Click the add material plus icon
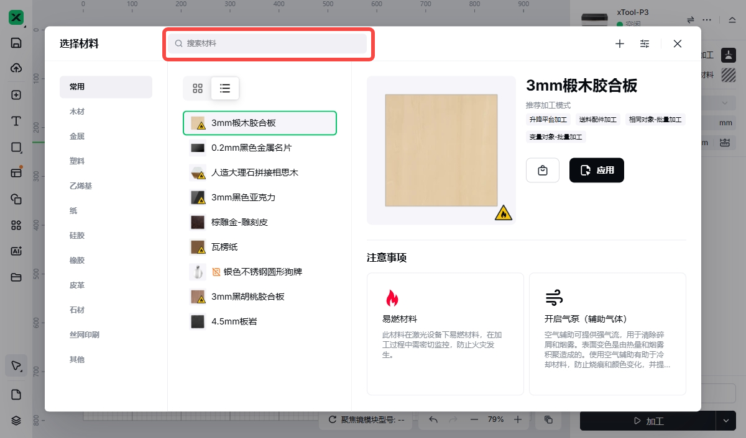The width and height of the screenshot is (746, 438). [x=619, y=43]
